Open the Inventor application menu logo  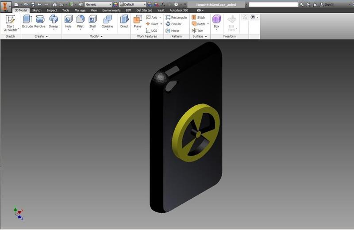(x=5, y=7)
